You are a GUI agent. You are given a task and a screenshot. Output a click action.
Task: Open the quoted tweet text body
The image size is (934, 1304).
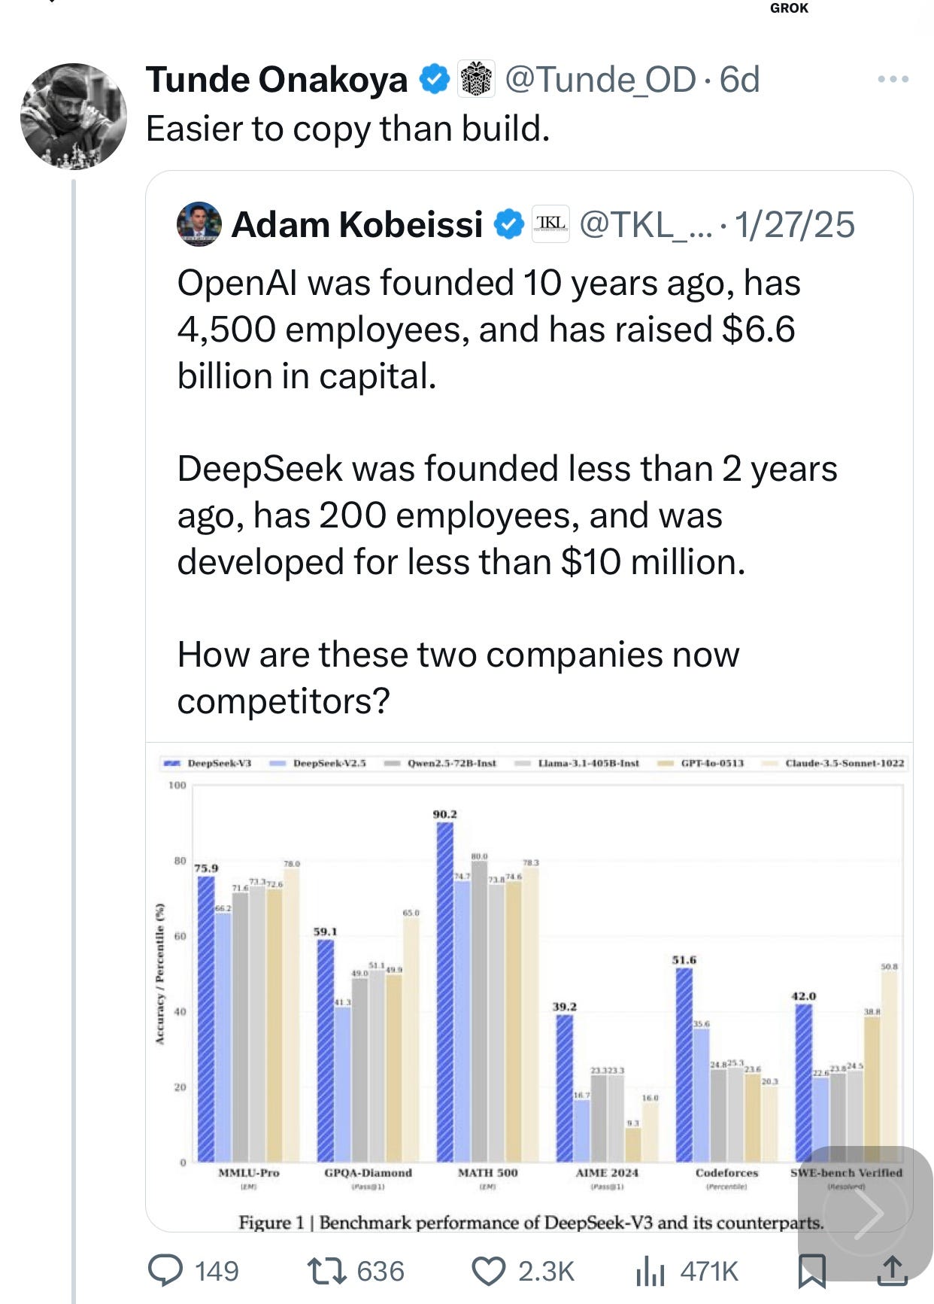508,491
